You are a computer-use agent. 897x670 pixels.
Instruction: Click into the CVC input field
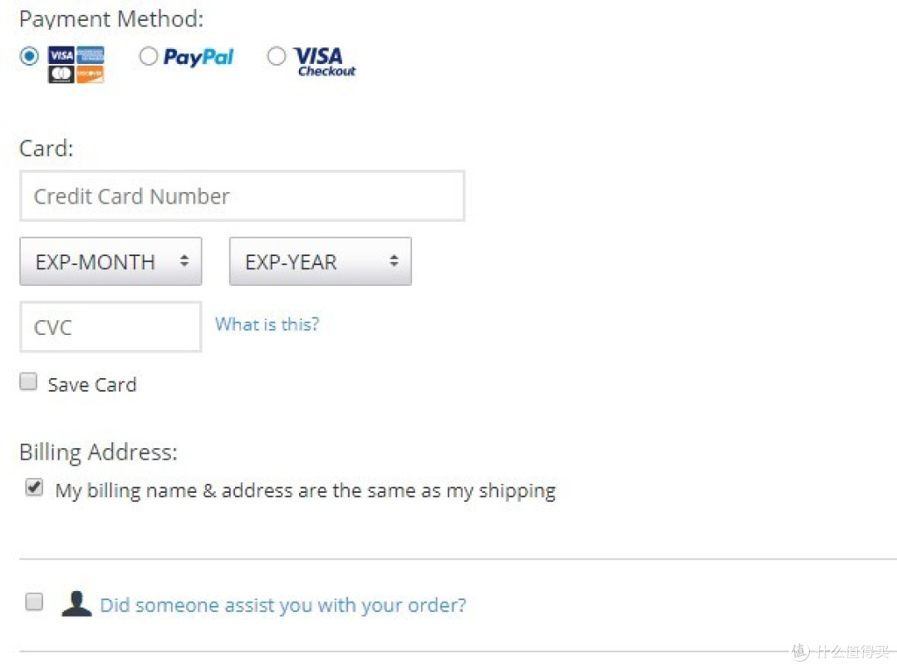[x=111, y=327]
